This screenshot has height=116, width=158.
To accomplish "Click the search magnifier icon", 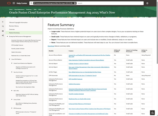I will tap(31, 3).
